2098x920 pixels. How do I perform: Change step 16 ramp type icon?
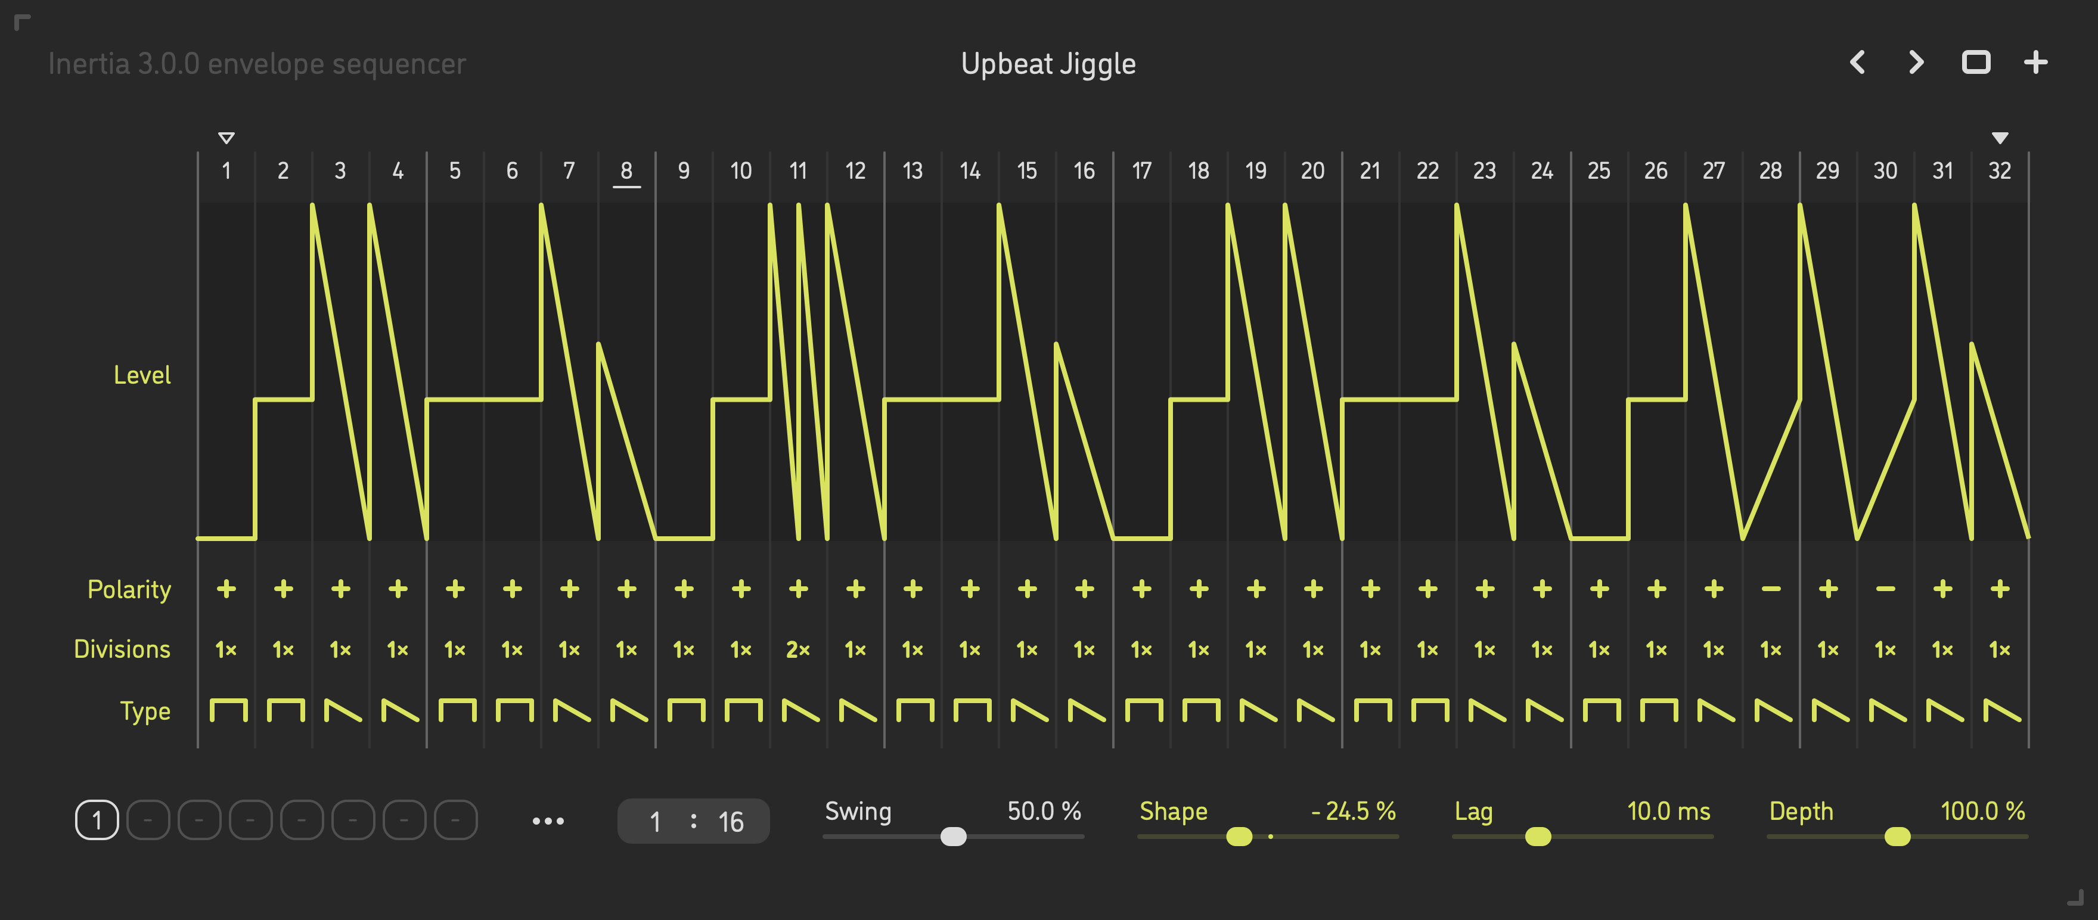point(1085,711)
